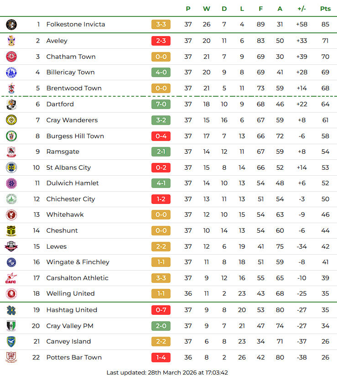Click the +/- goal difference column header
This screenshot has width=337, height=381.
[x=301, y=9]
